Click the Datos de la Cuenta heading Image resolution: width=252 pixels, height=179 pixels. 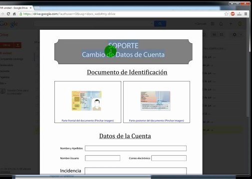coord(125,136)
